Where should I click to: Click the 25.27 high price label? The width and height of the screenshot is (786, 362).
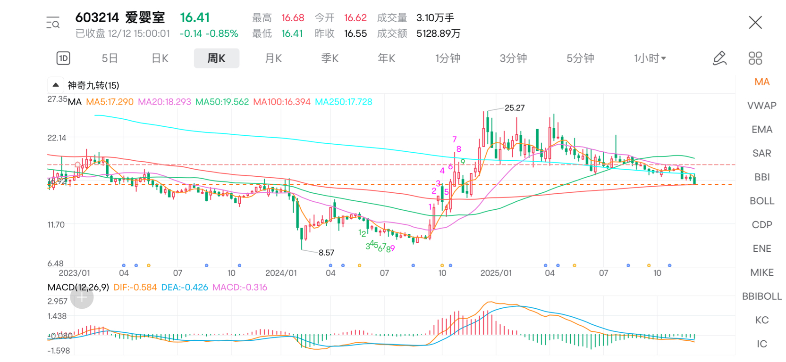click(515, 107)
